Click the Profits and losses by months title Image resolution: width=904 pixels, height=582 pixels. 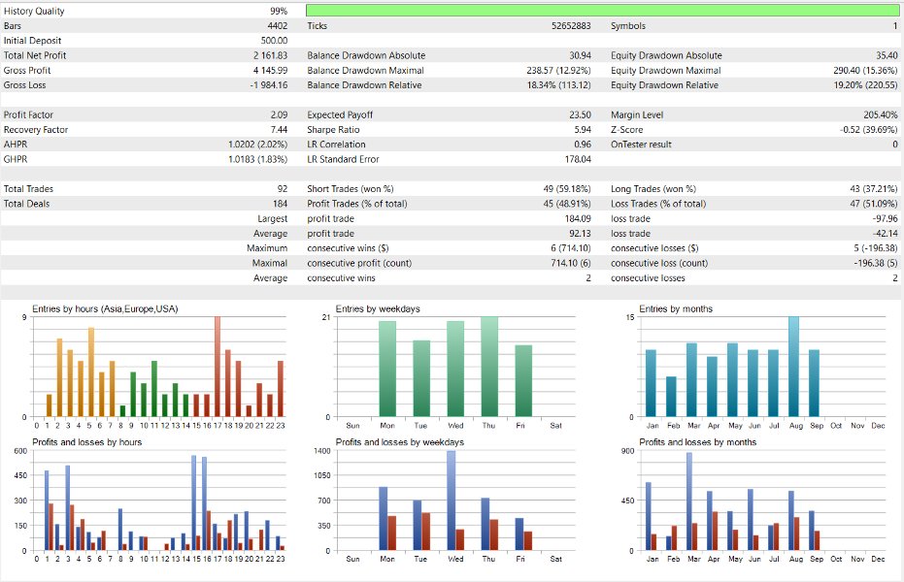pos(697,442)
